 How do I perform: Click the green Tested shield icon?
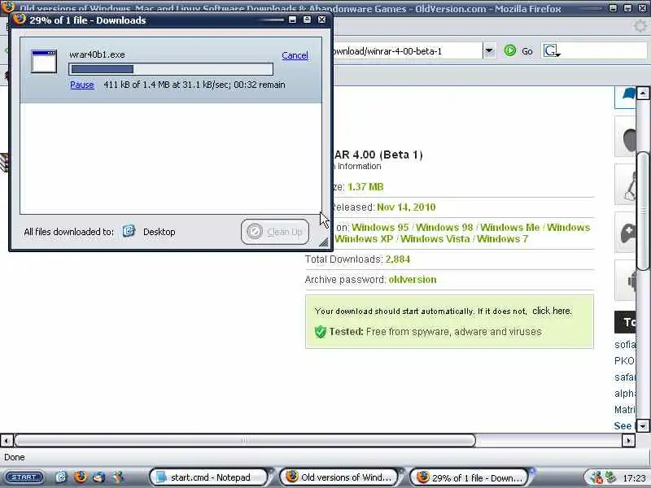click(320, 332)
